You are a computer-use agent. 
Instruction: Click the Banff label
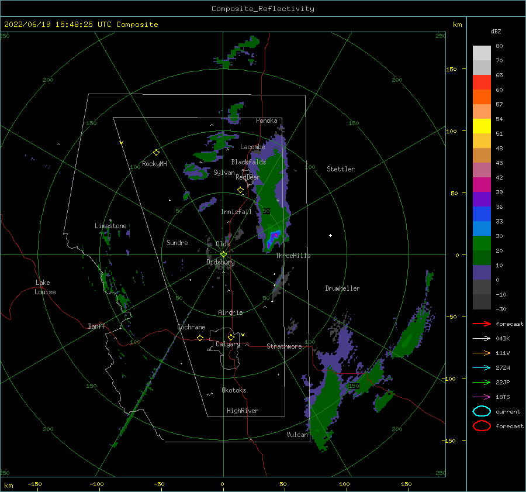click(96, 326)
